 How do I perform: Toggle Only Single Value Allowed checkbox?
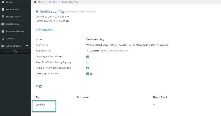[x=88, y=57]
